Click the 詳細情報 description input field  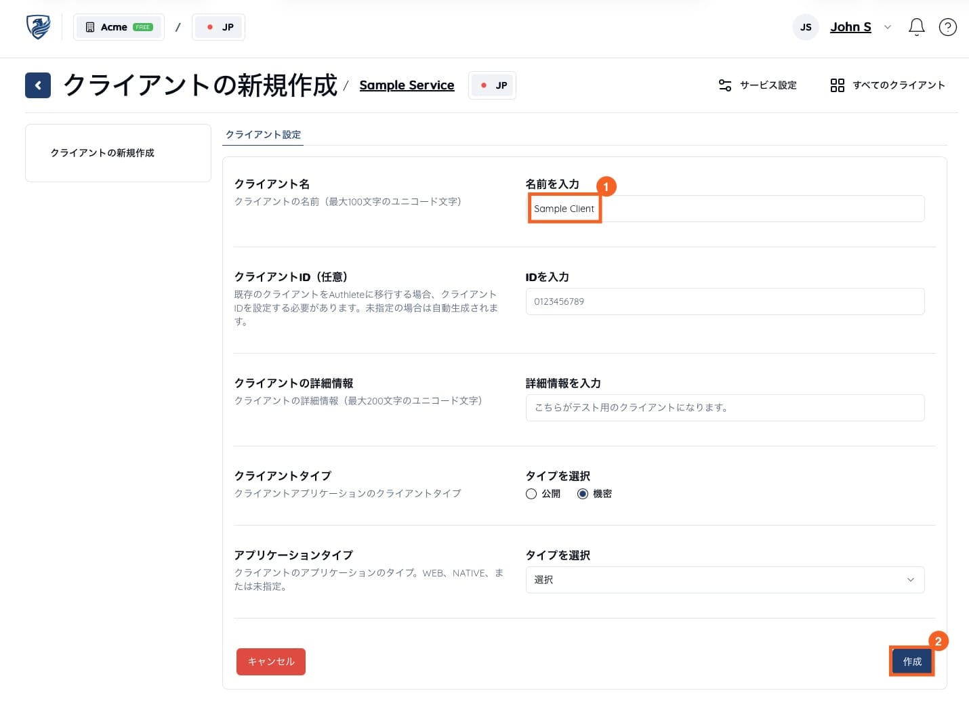pyautogui.click(x=725, y=408)
